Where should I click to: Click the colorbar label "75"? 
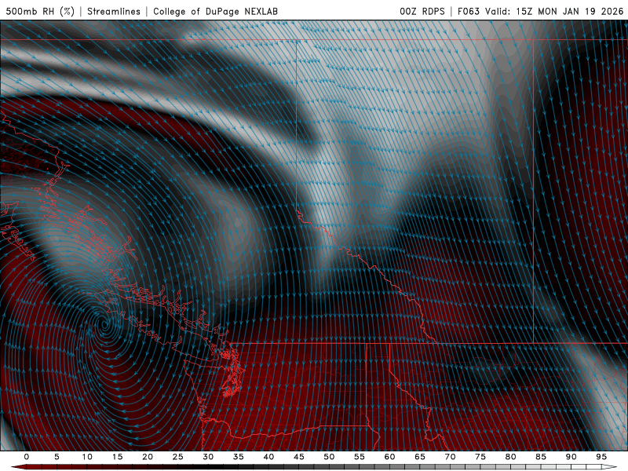click(x=480, y=457)
